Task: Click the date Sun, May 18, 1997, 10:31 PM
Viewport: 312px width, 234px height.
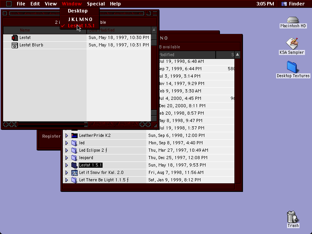Action: pyautogui.click(x=119, y=45)
